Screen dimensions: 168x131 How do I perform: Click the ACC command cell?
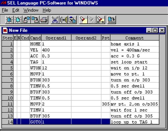point(35,56)
